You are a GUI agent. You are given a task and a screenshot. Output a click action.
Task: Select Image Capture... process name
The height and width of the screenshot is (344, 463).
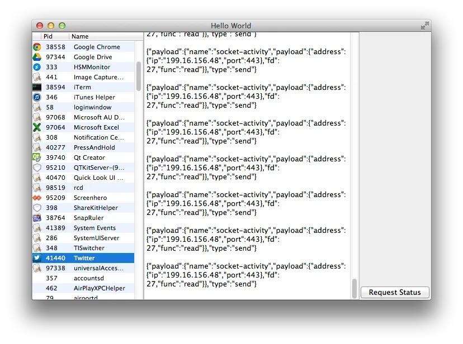[98, 77]
